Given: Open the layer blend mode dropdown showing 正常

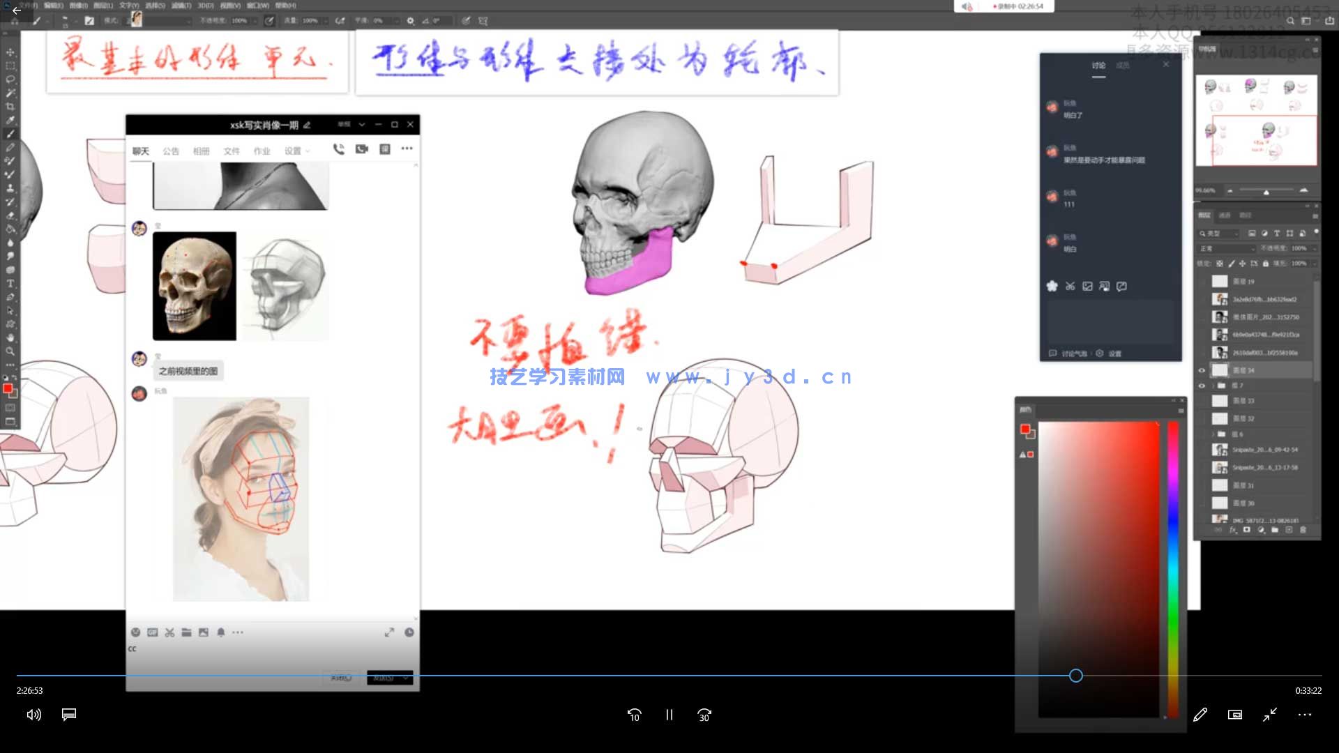Looking at the screenshot, I should tap(1225, 248).
